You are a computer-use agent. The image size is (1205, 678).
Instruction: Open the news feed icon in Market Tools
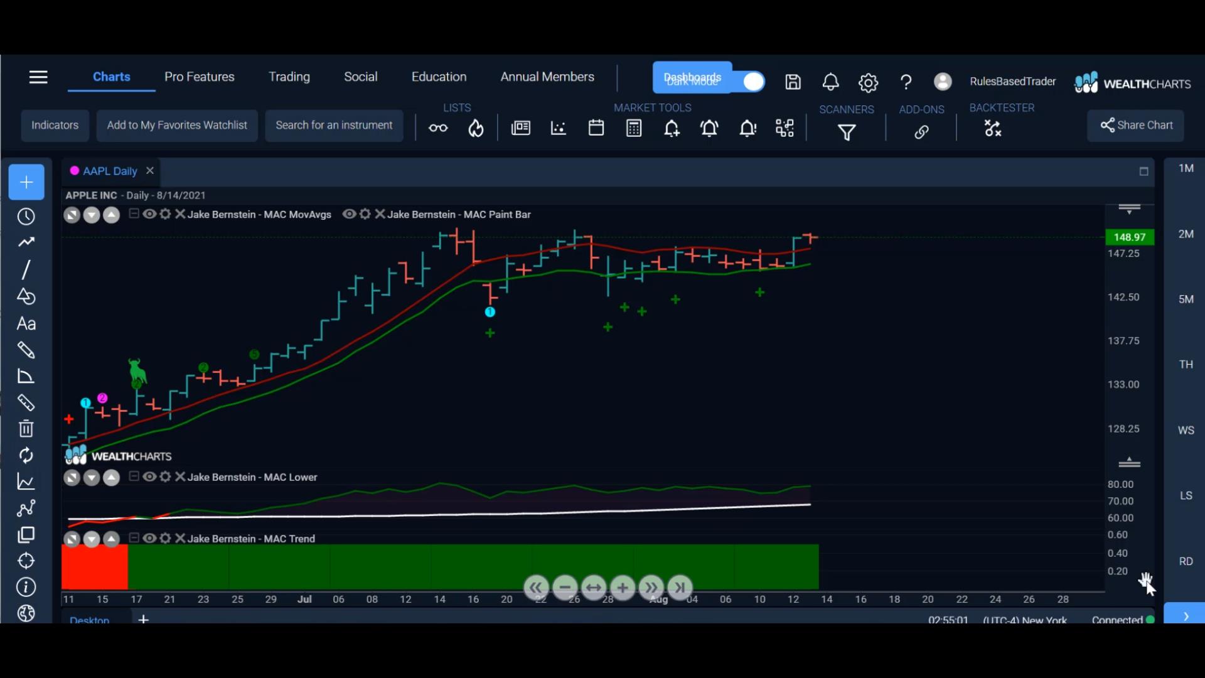pyautogui.click(x=520, y=129)
